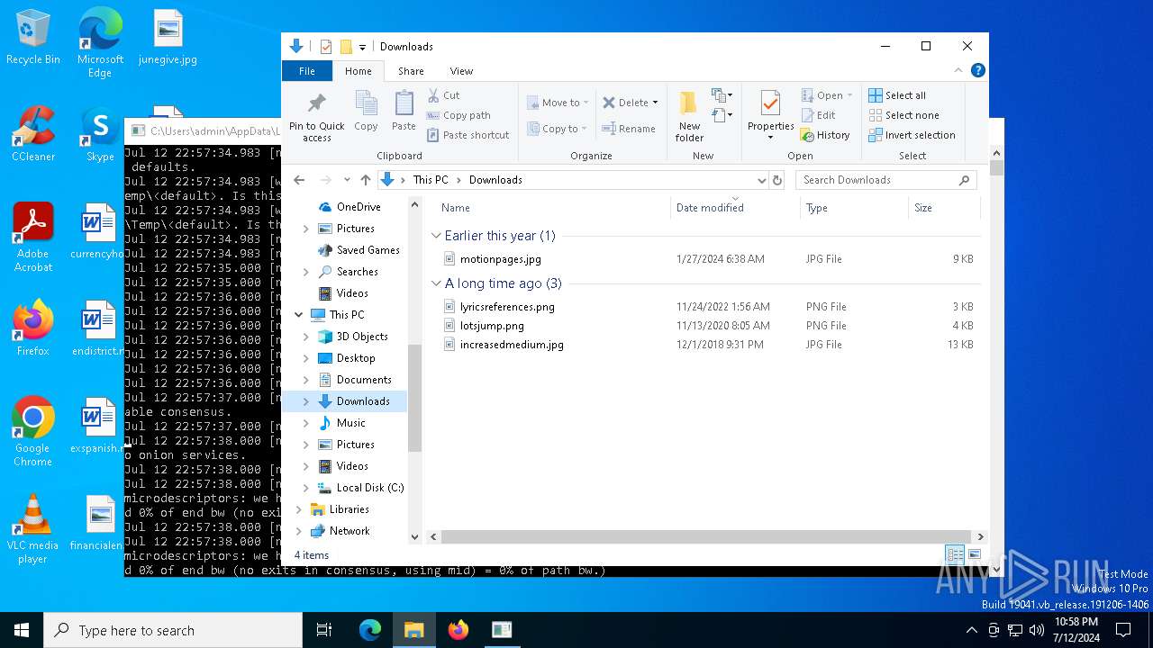Collapse the This PC tree node

(x=298, y=315)
